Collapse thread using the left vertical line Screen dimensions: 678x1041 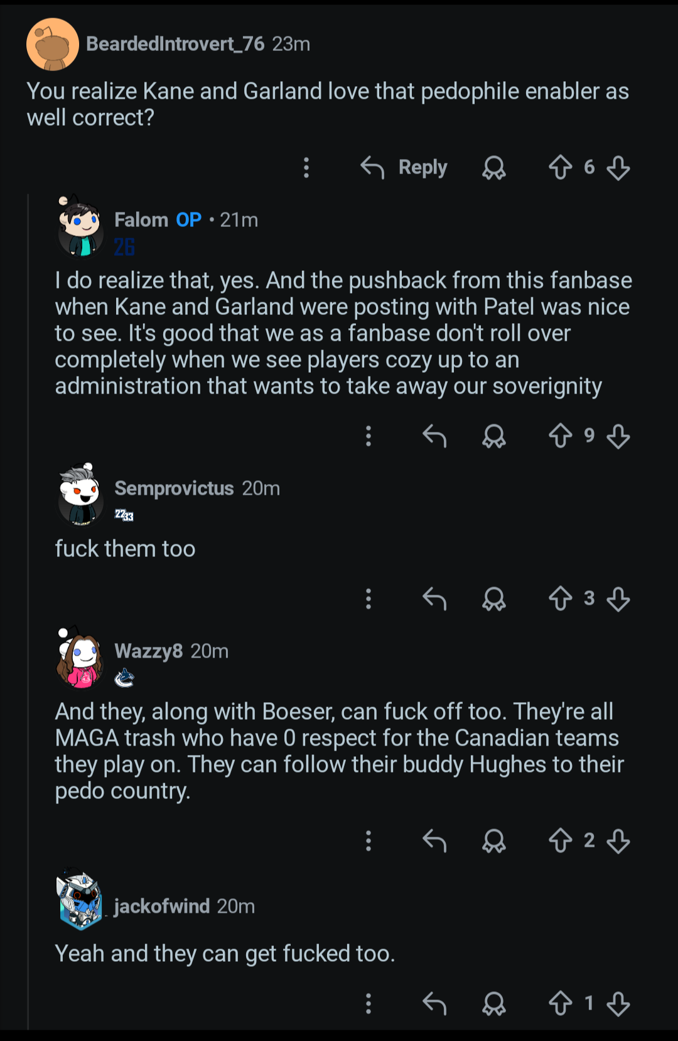[x=28, y=610]
